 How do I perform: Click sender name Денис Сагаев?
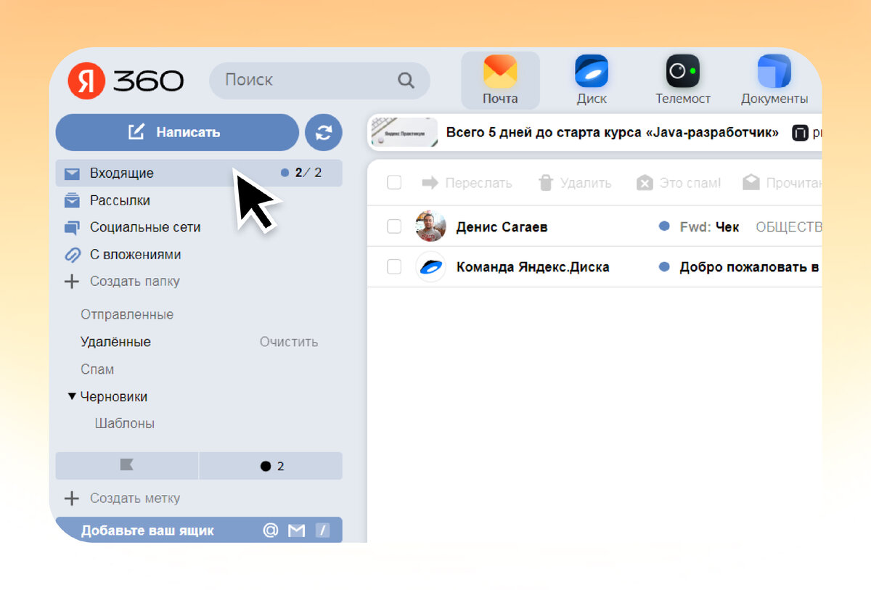tap(502, 227)
